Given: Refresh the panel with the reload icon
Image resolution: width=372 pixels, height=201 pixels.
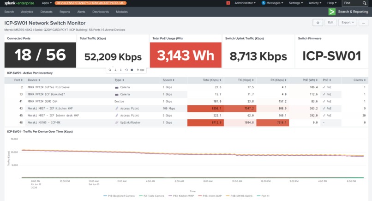Looking at the screenshot, I should click(x=126, y=70).
